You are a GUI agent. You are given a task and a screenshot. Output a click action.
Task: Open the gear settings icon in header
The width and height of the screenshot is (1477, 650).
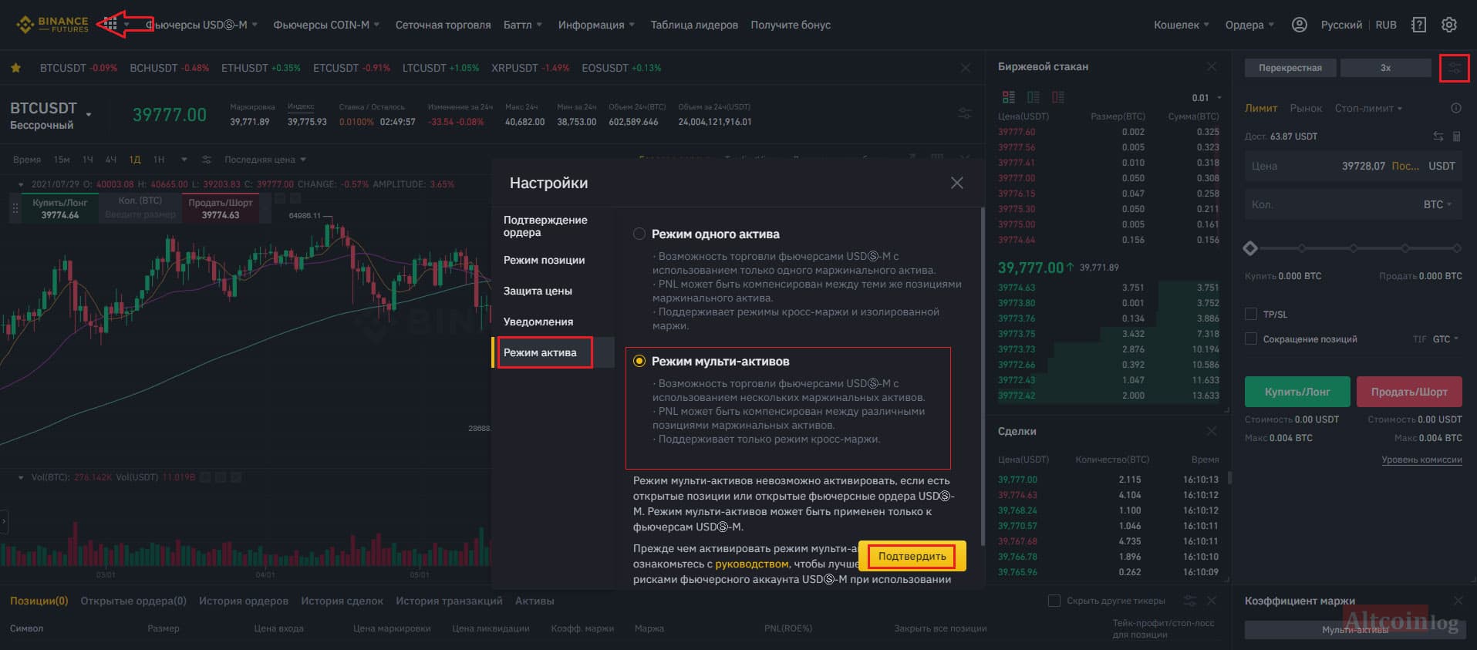pos(1449,25)
